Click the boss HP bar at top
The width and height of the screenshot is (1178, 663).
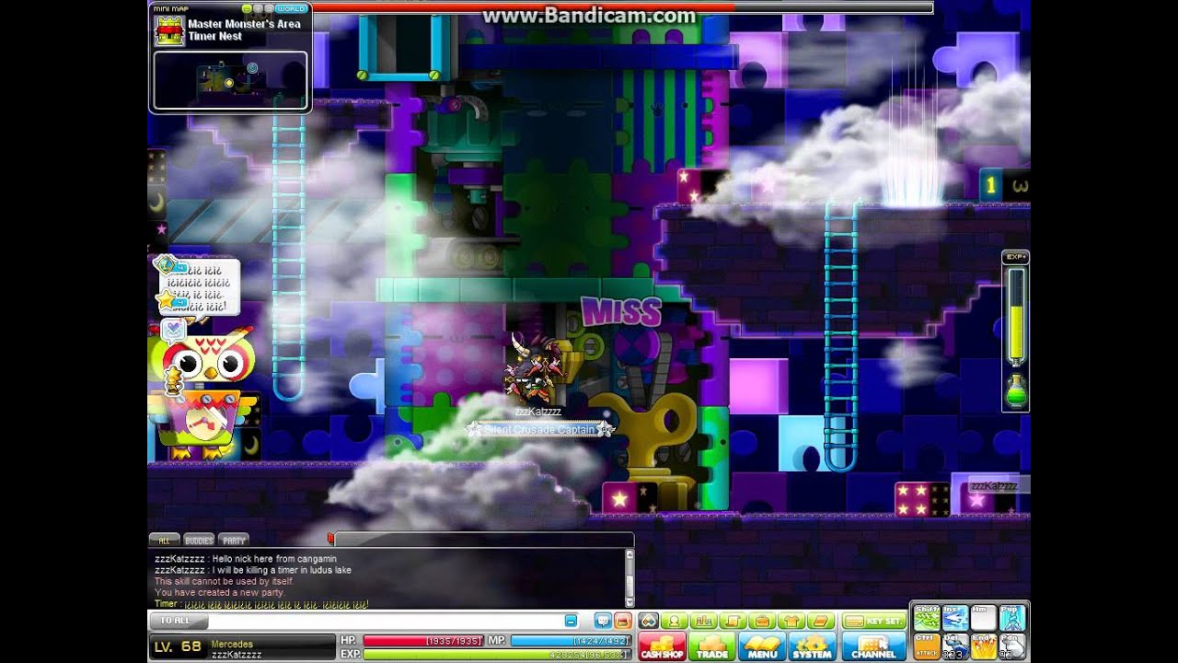click(x=622, y=7)
